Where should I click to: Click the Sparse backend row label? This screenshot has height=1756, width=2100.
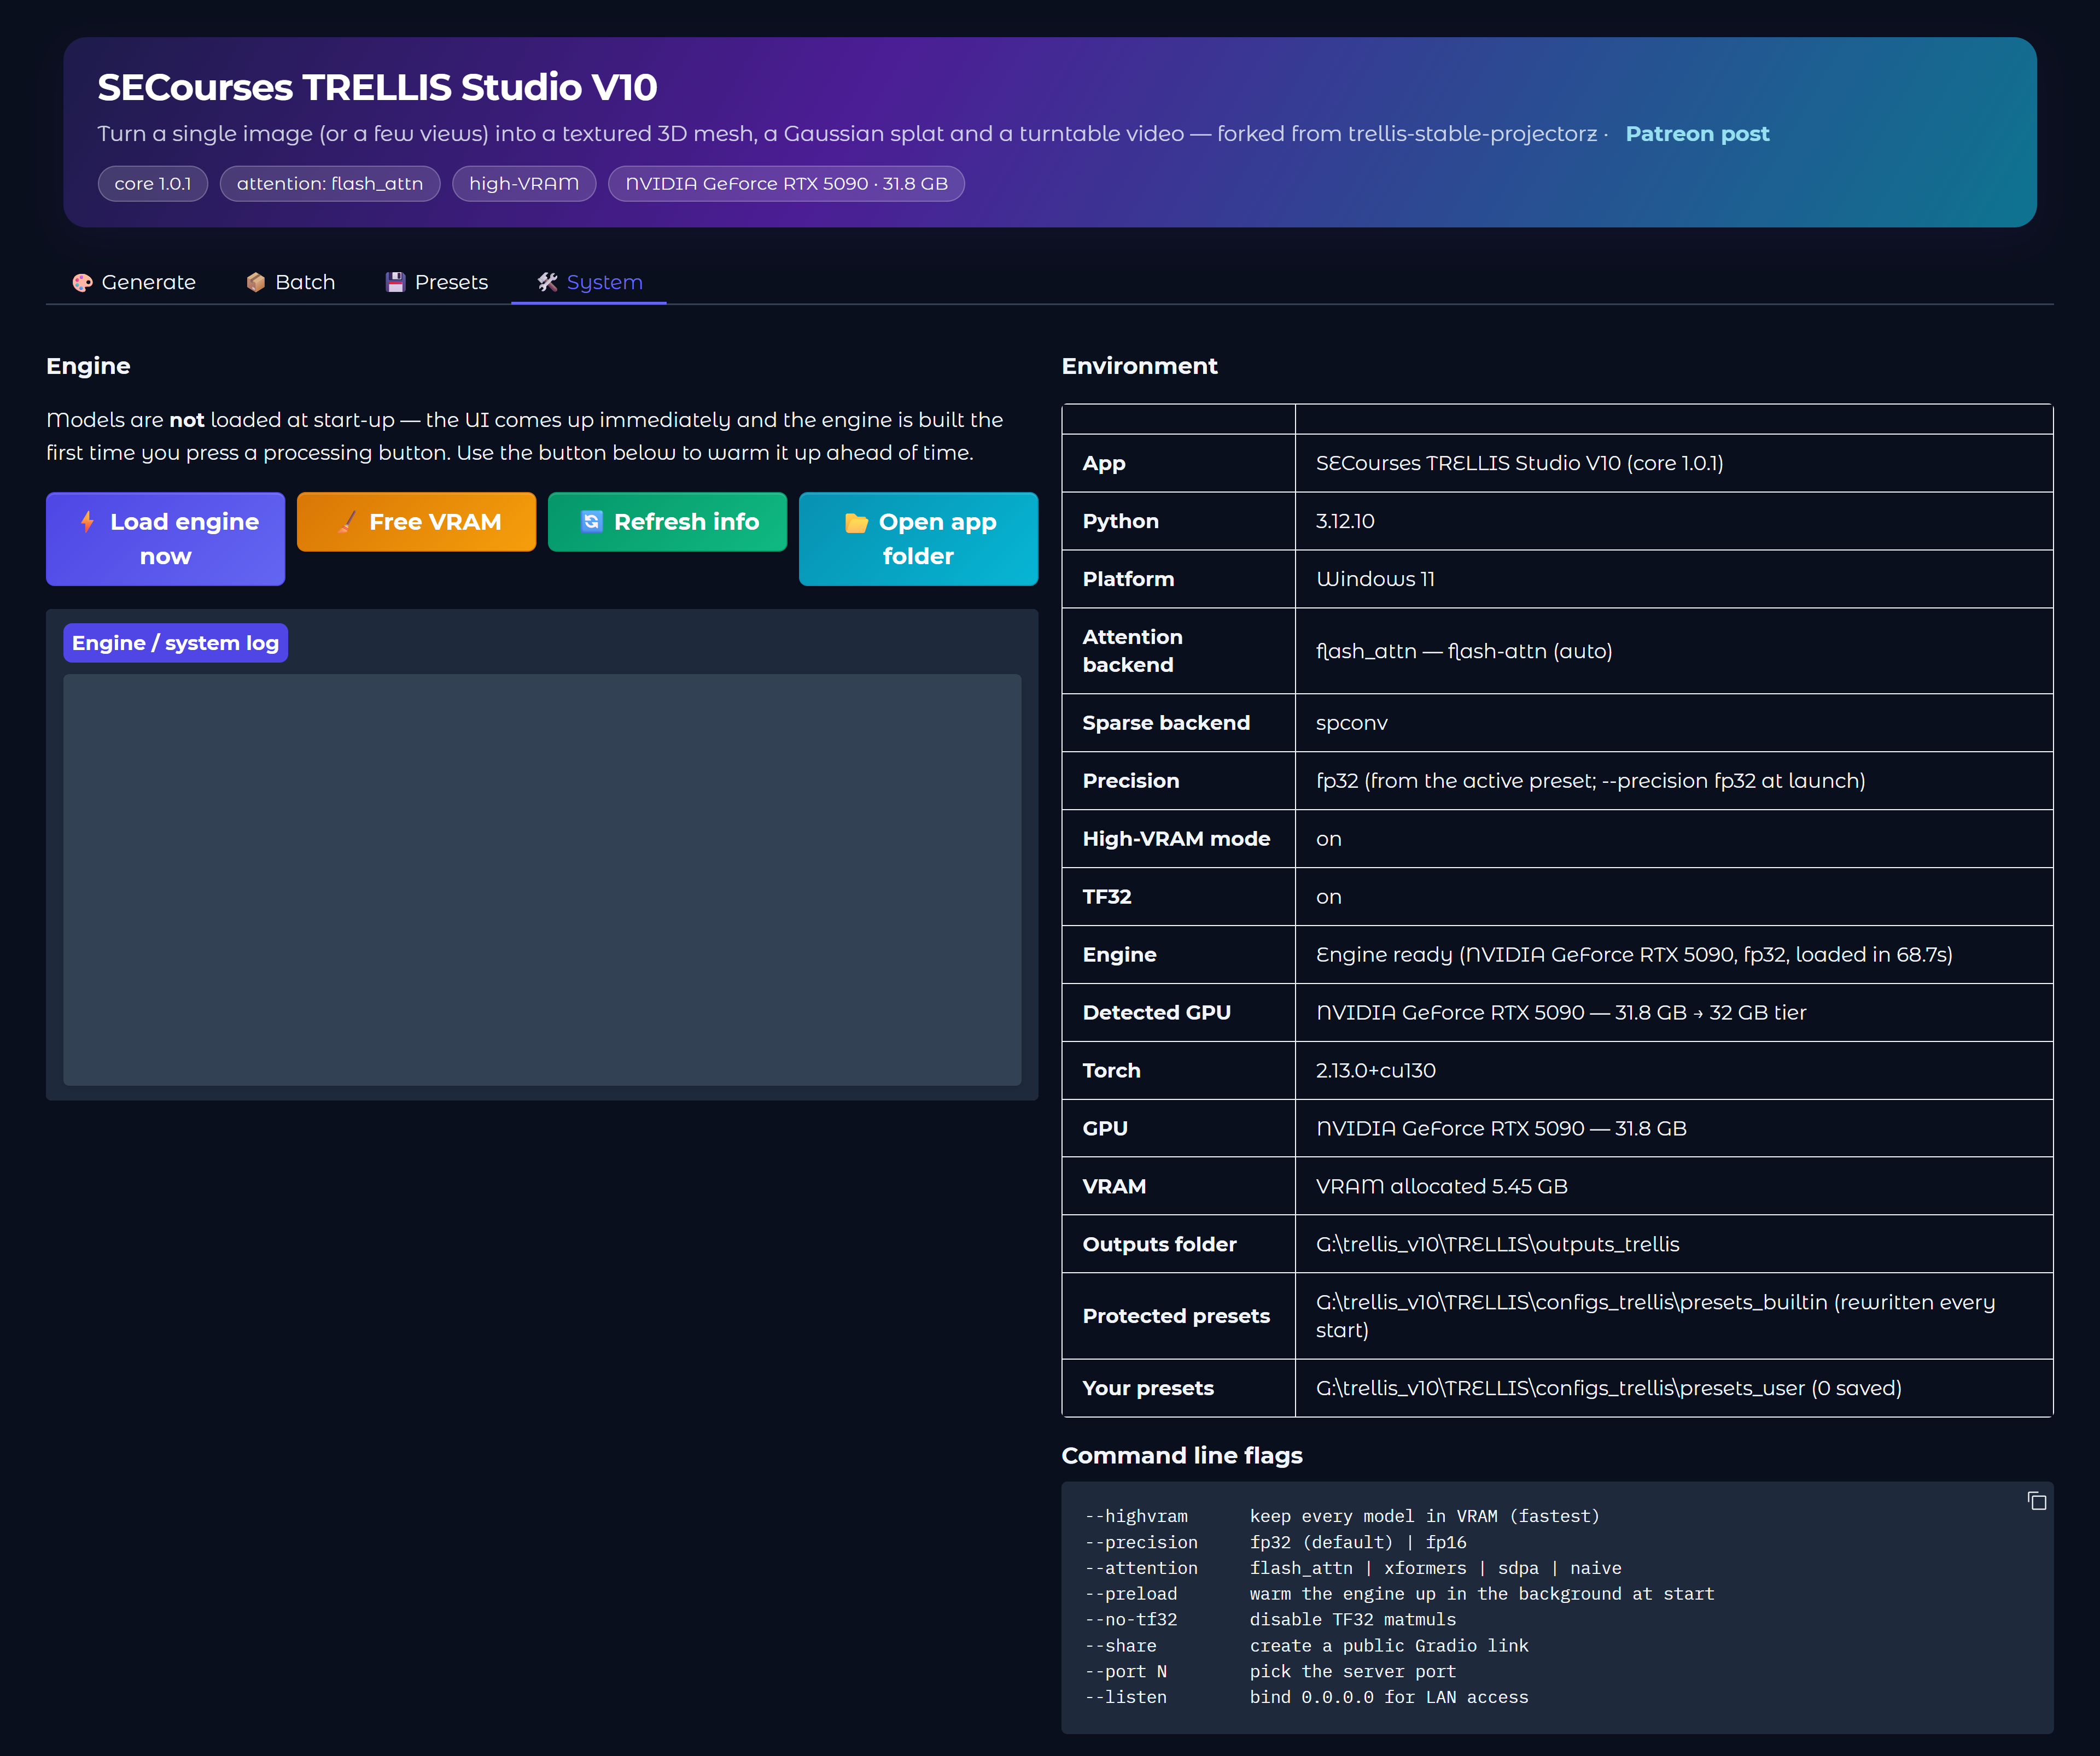tap(1166, 724)
